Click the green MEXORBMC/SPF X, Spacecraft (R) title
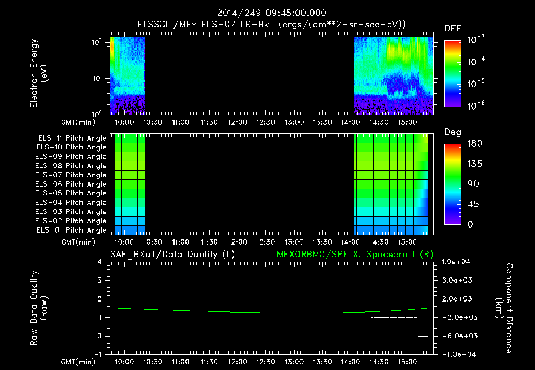535x370 pixels. 355,255
